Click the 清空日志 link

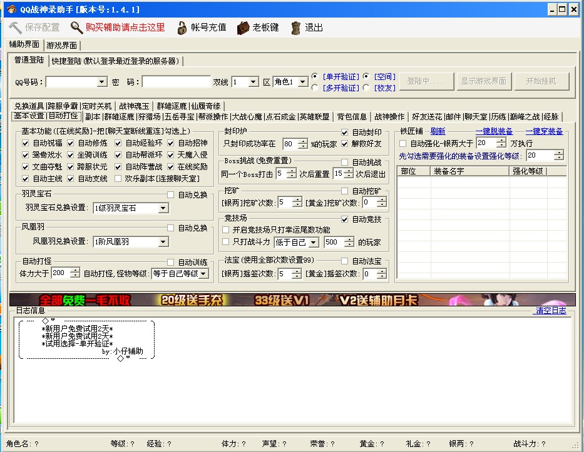coord(550,311)
